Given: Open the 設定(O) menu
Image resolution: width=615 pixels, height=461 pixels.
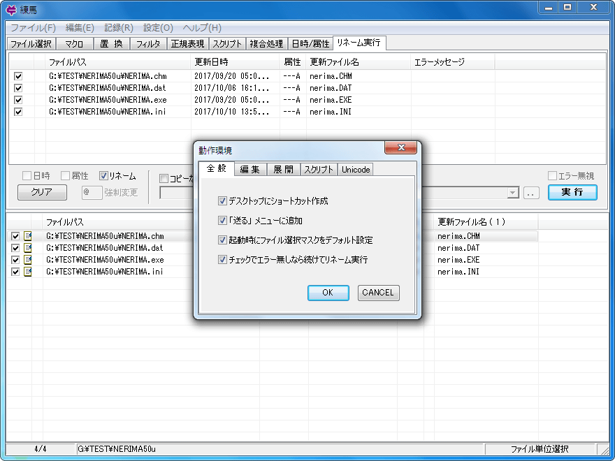Looking at the screenshot, I should click(158, 28).
